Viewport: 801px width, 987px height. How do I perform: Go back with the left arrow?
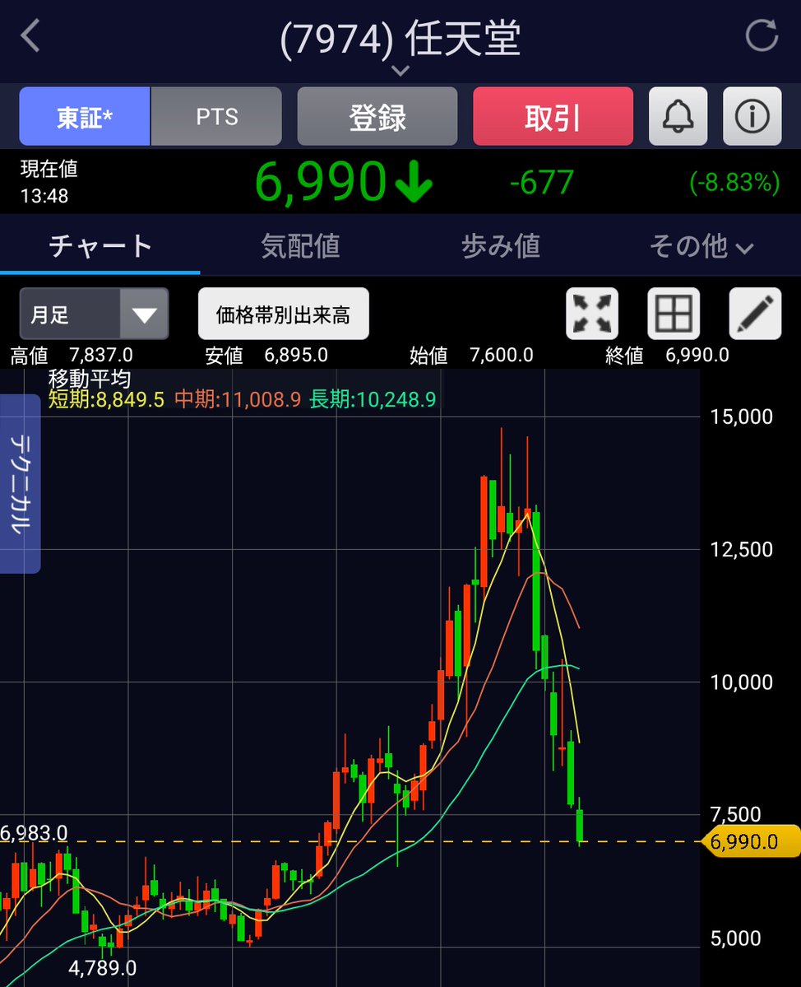click(30, 36)
